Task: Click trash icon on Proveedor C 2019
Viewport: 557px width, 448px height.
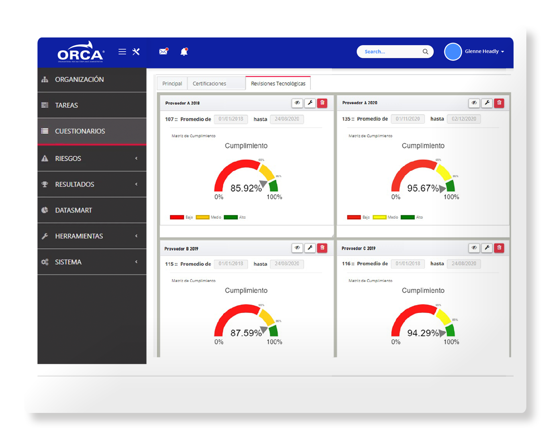Action: 499,248
